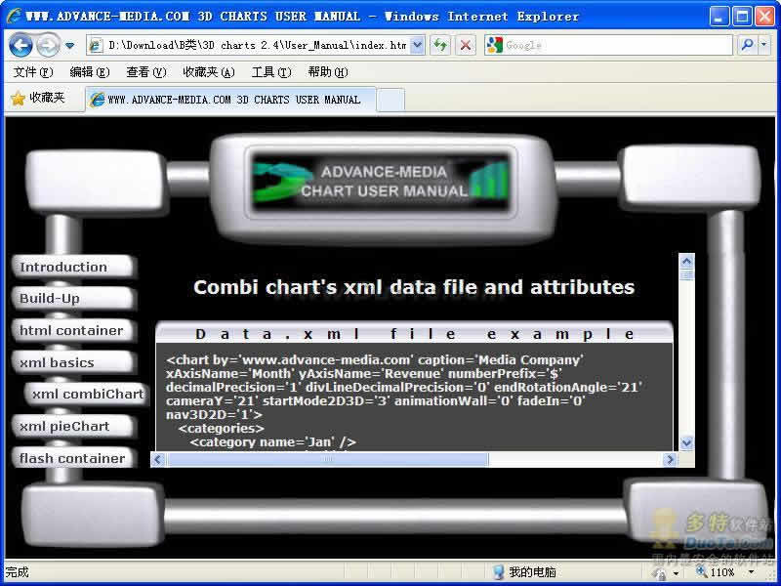Click the 收藏夹 favorites star button
This screenshot has width=781, height=586.
point(38,98)
